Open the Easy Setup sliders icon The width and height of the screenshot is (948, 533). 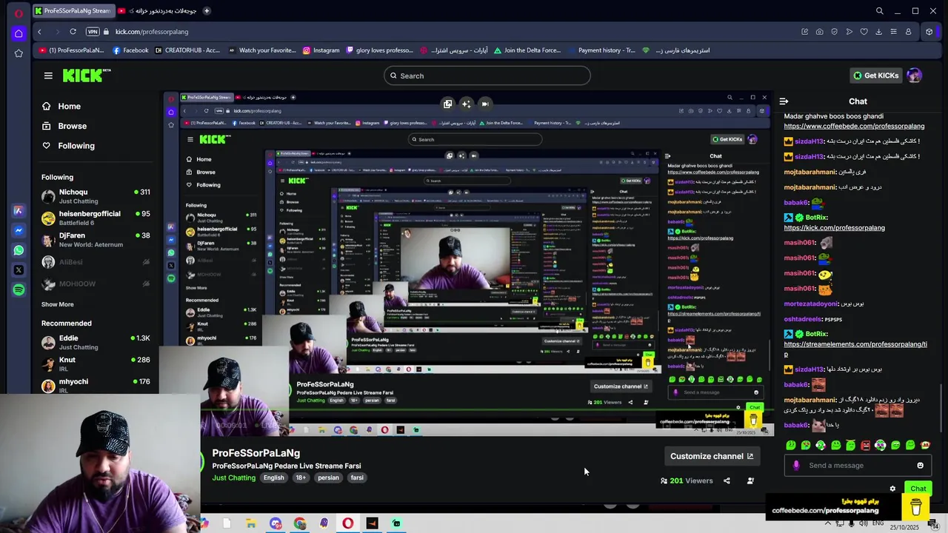click(x=893, y=32)
